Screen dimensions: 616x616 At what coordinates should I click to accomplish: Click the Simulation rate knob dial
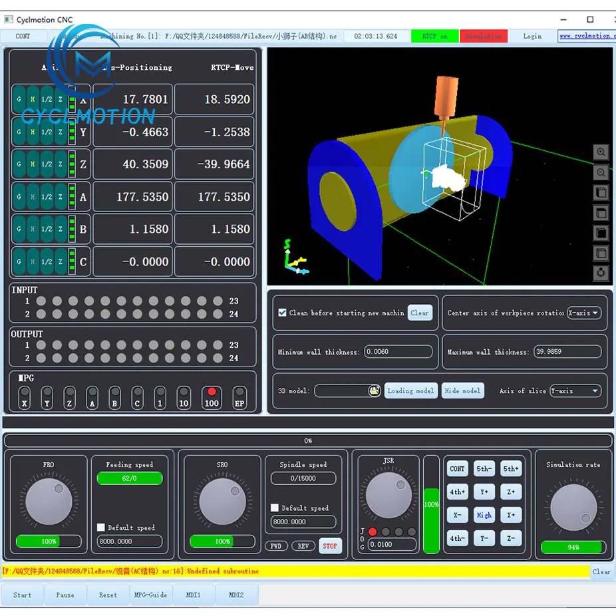pyautogui.click(x=573, y=507)
